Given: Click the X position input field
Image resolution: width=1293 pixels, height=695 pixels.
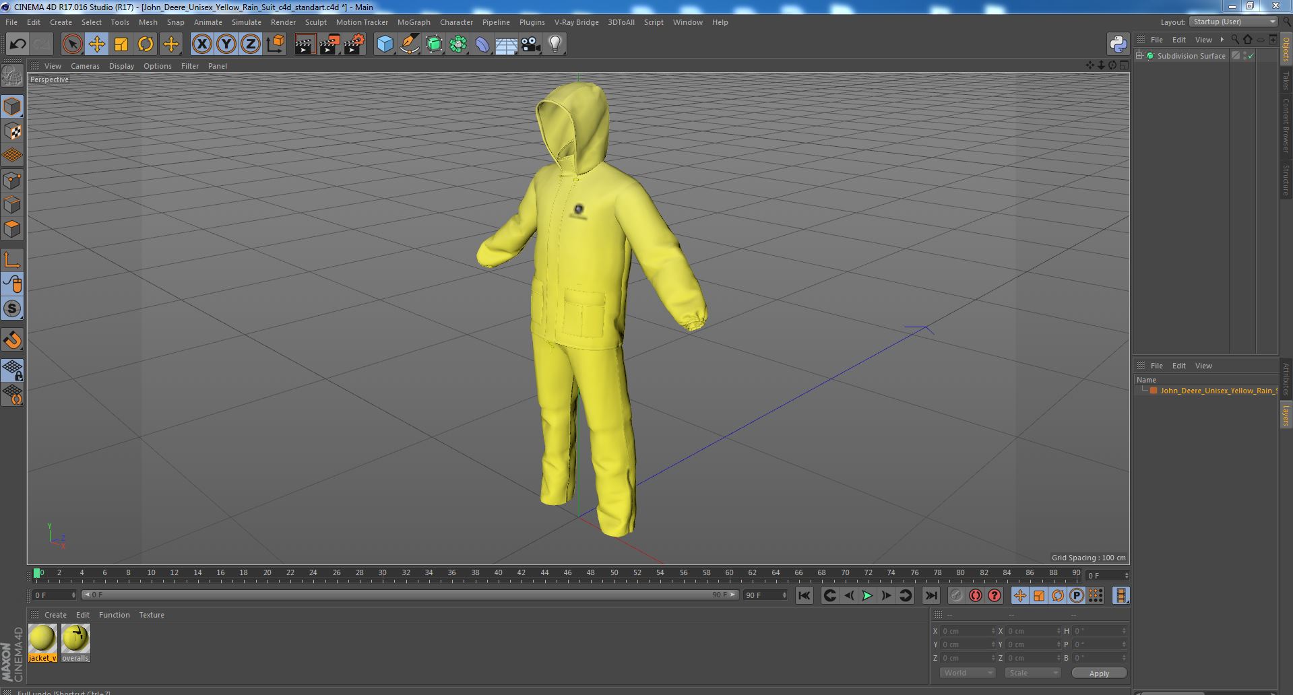Looking at the screenshot, I should coord(968,631).
